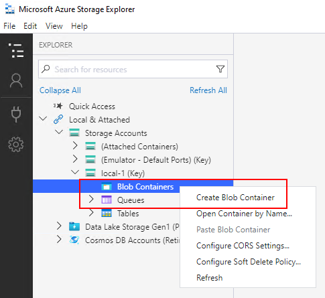Expand the Data Lake Storage Gen1 node

59,226
